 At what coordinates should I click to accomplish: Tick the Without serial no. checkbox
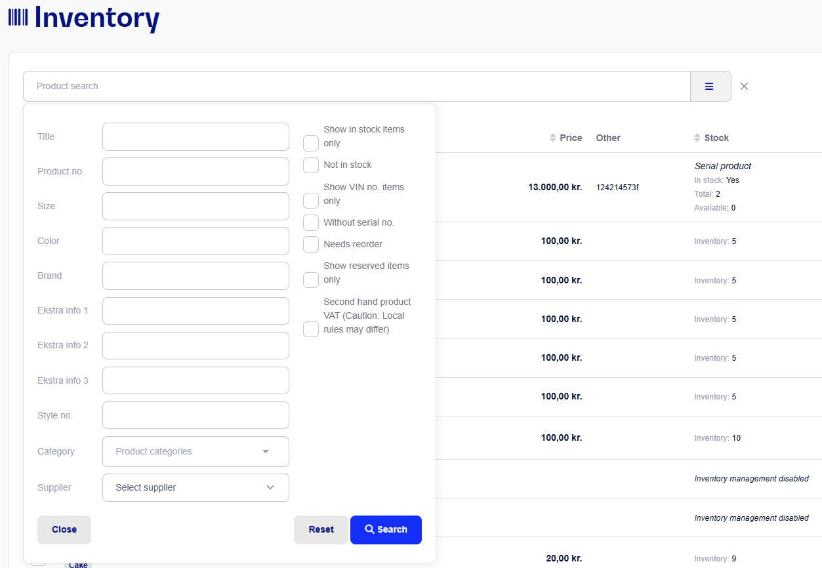311,222
